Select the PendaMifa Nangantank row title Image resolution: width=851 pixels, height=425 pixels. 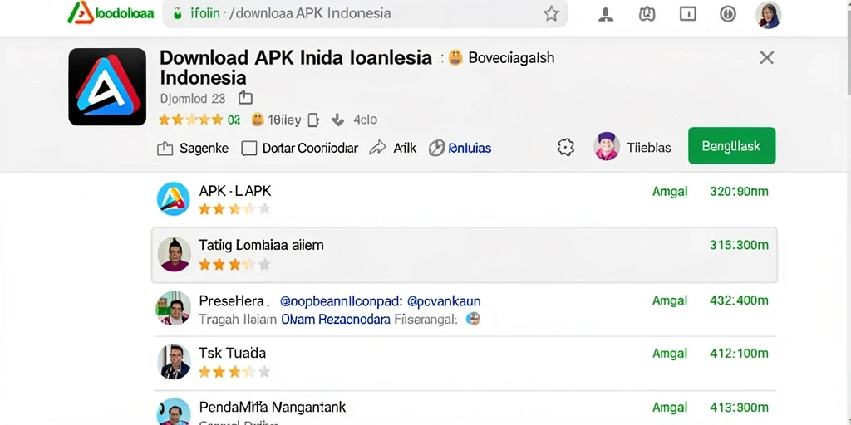click(272, 407)
